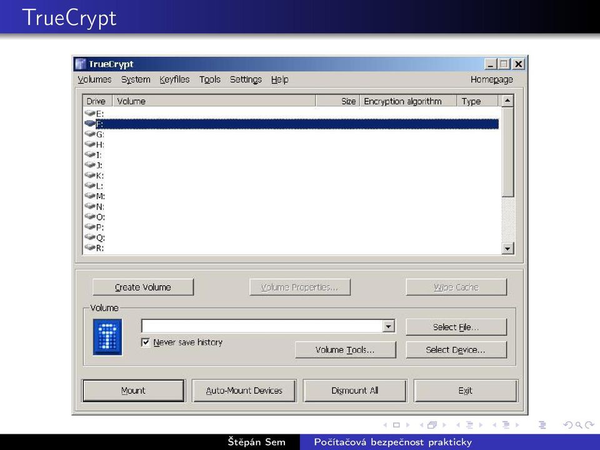Image resolution: width=600 pixels, height=450 pixels.
Task: Click the drive icon next to G:
Action: tap(90, 134)
